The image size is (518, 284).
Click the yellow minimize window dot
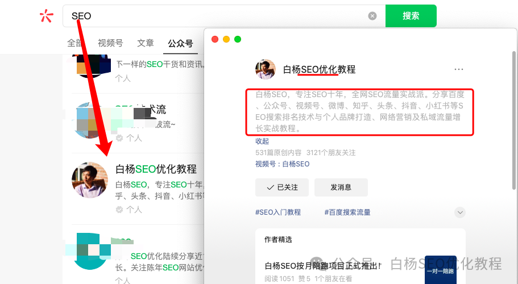click(x=226, y=39)
